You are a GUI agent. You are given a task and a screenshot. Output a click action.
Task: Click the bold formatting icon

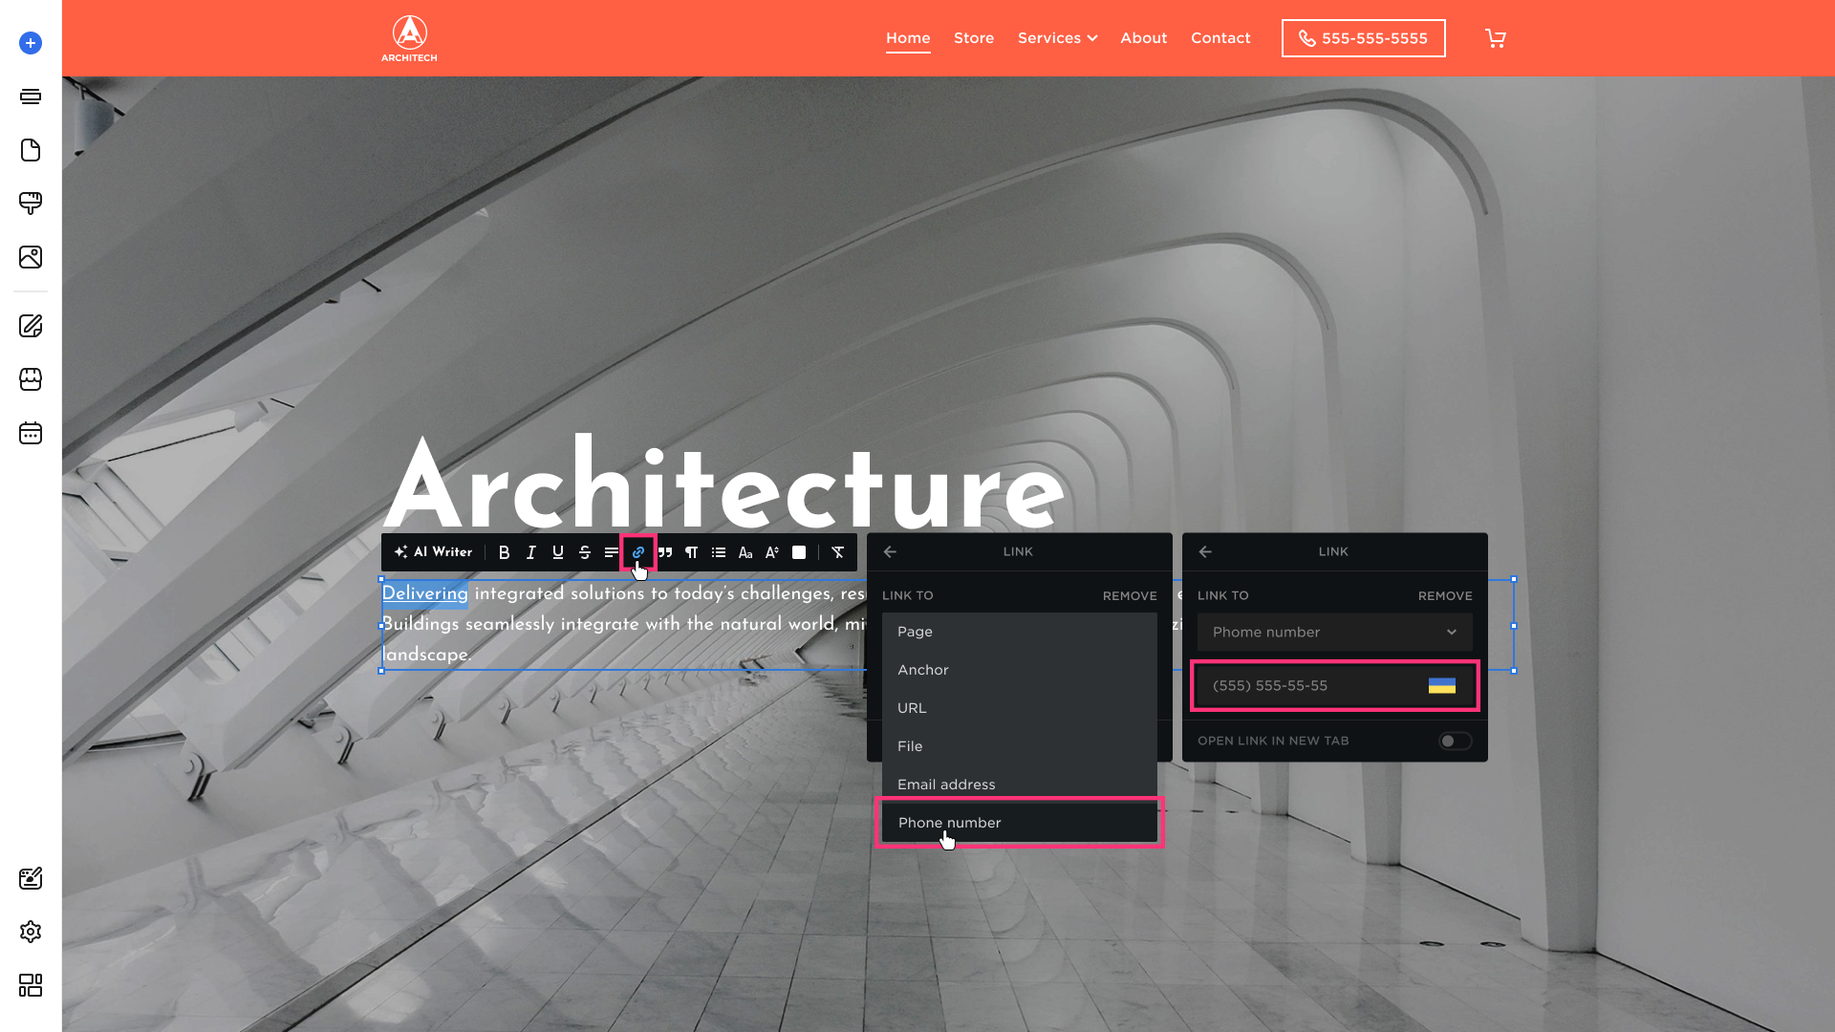[x=504, y=552]
